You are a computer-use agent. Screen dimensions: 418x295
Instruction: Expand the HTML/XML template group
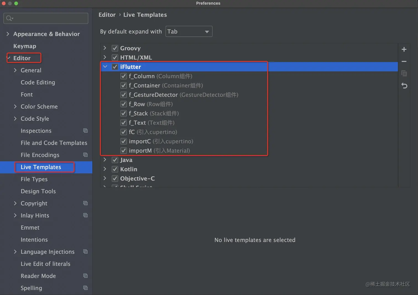click(x=105, y=57)
